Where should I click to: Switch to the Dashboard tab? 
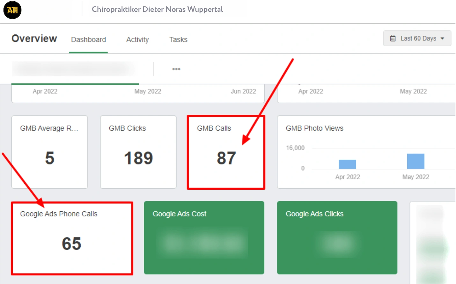pyautogui.click(x=88, y=40)
